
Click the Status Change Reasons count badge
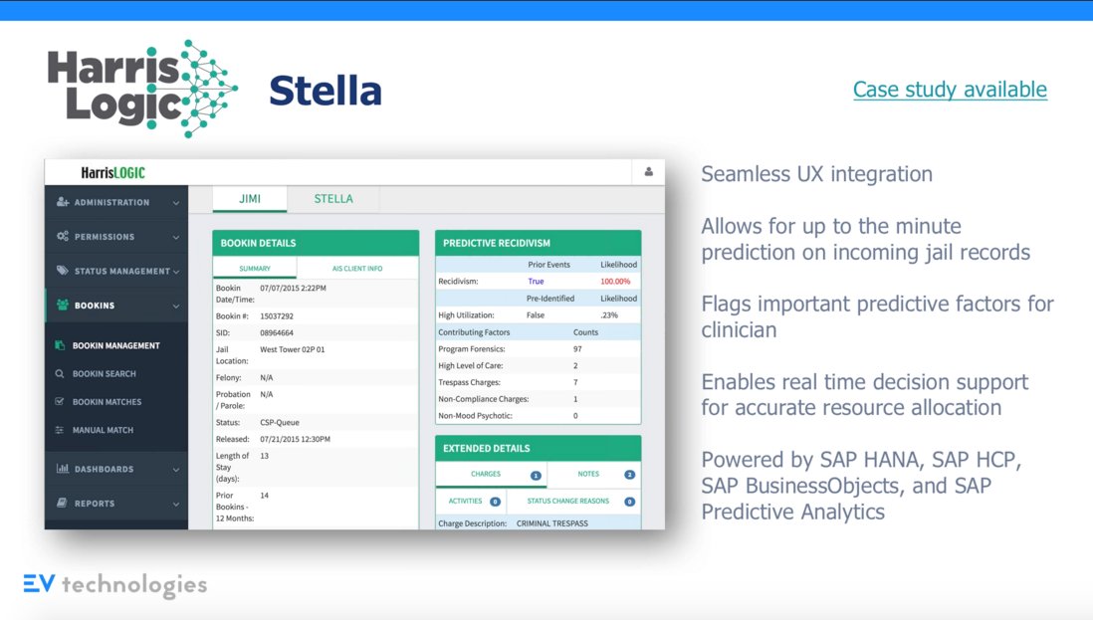629,502
